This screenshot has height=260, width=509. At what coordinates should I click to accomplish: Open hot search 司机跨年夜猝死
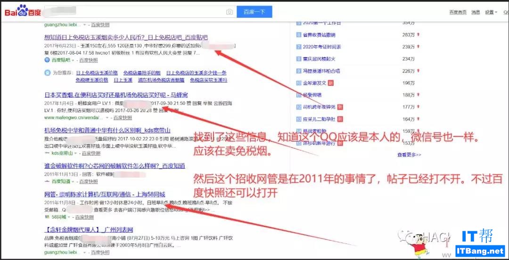point(319,107)
